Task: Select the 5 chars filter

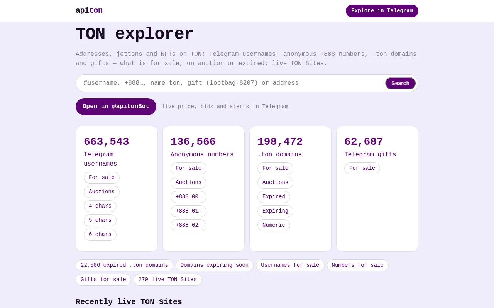Action: pyautogui.click(x=100, y=220)
